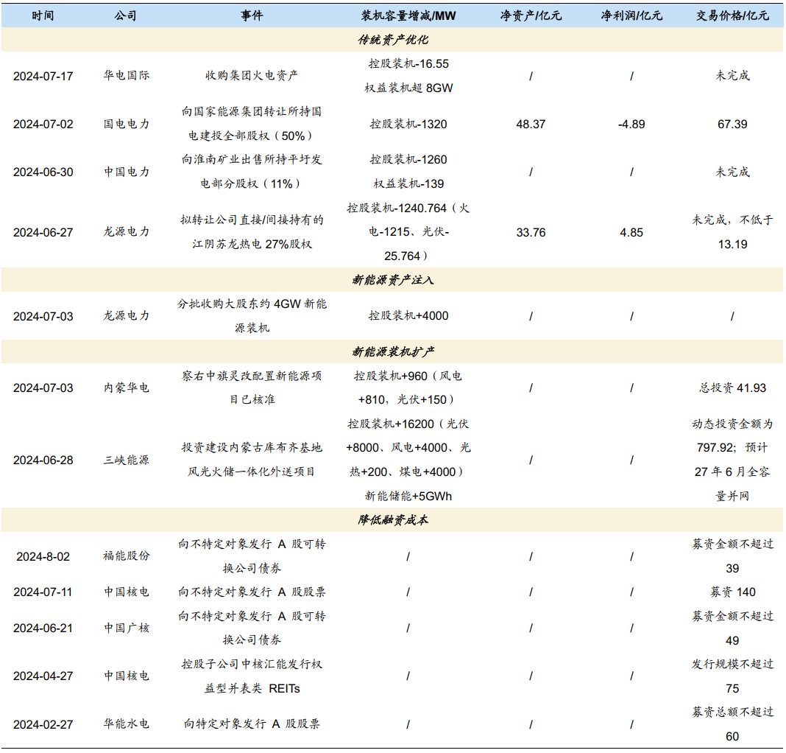Select the 净利润/亿元 column header

tap(631, 15)
